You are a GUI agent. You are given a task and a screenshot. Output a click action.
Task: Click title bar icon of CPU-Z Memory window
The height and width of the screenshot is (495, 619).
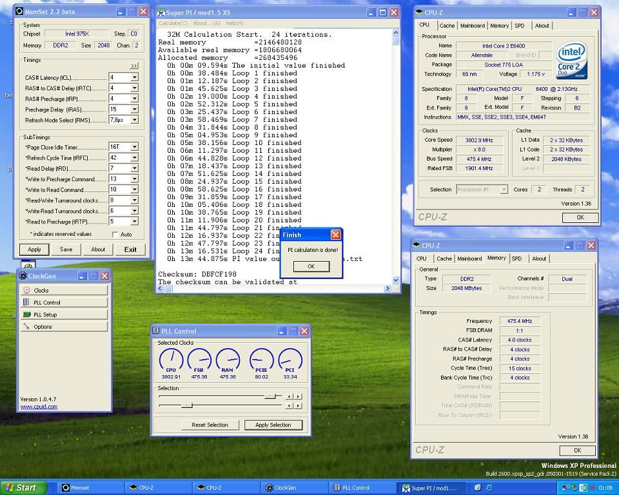417,245
